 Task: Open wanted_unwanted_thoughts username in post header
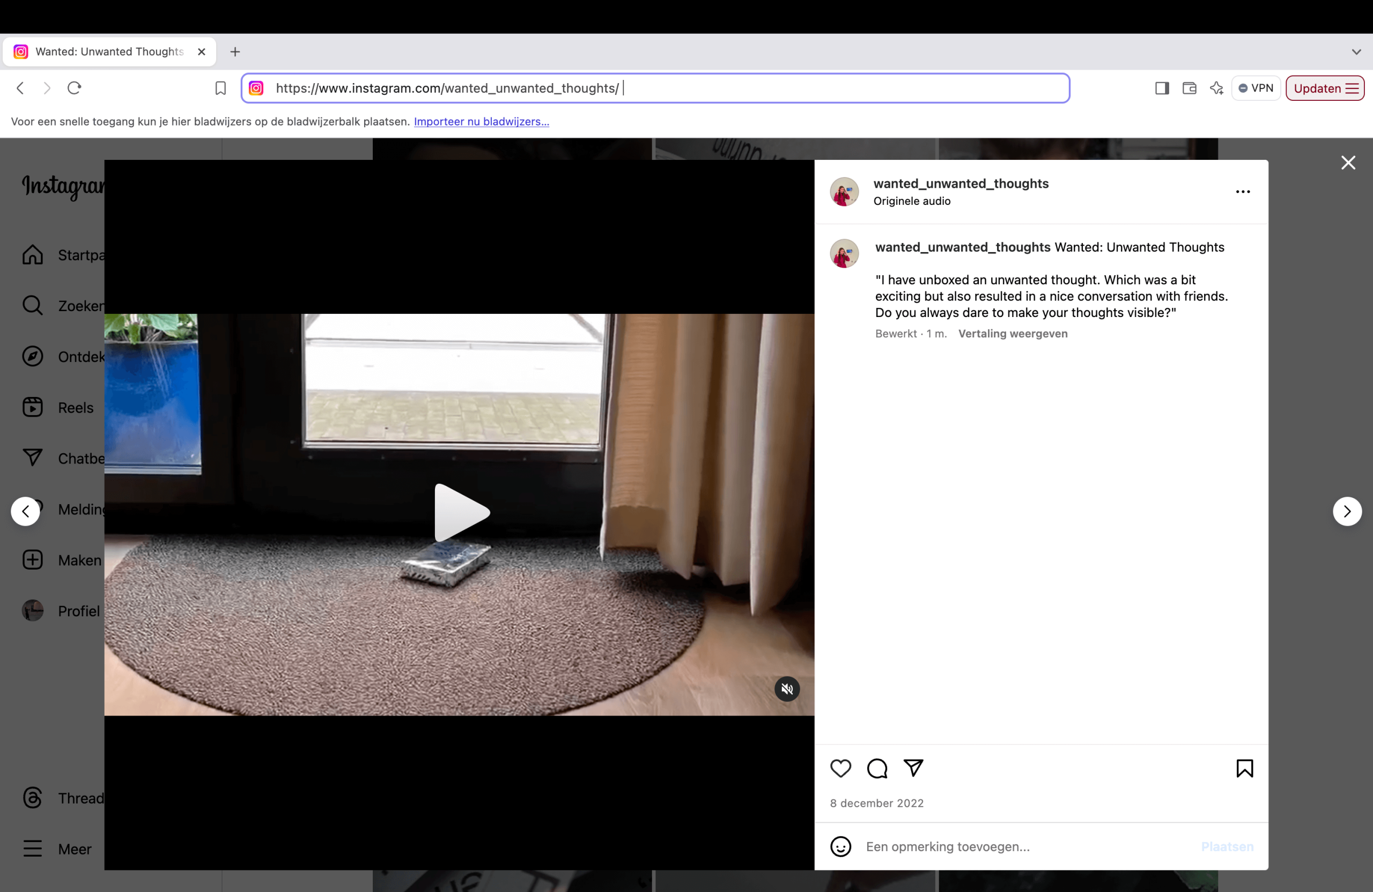pyautogui.click(x=961, y=183)
